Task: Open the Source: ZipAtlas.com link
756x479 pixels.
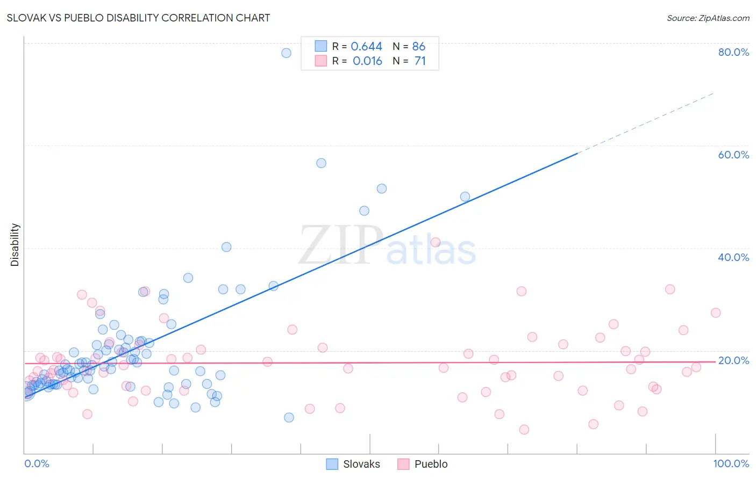Action: (x=708, y=18)
